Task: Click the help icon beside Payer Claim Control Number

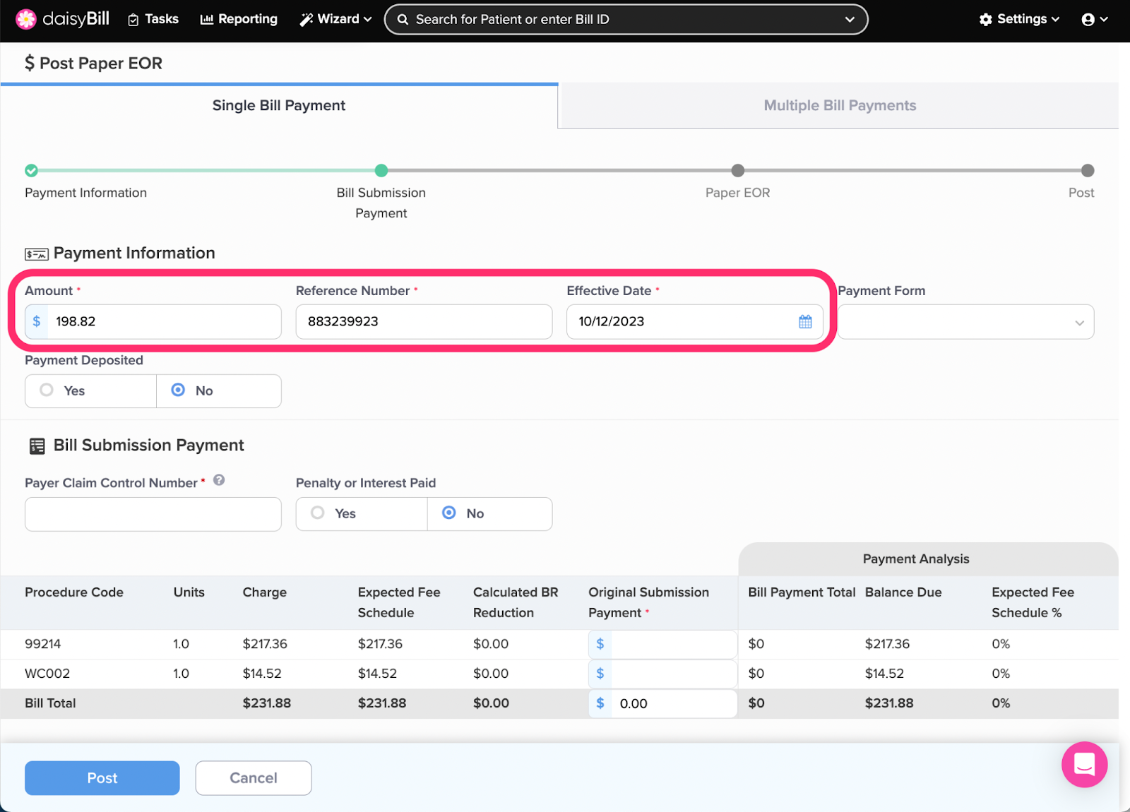Action: click(x=219, y=480)
